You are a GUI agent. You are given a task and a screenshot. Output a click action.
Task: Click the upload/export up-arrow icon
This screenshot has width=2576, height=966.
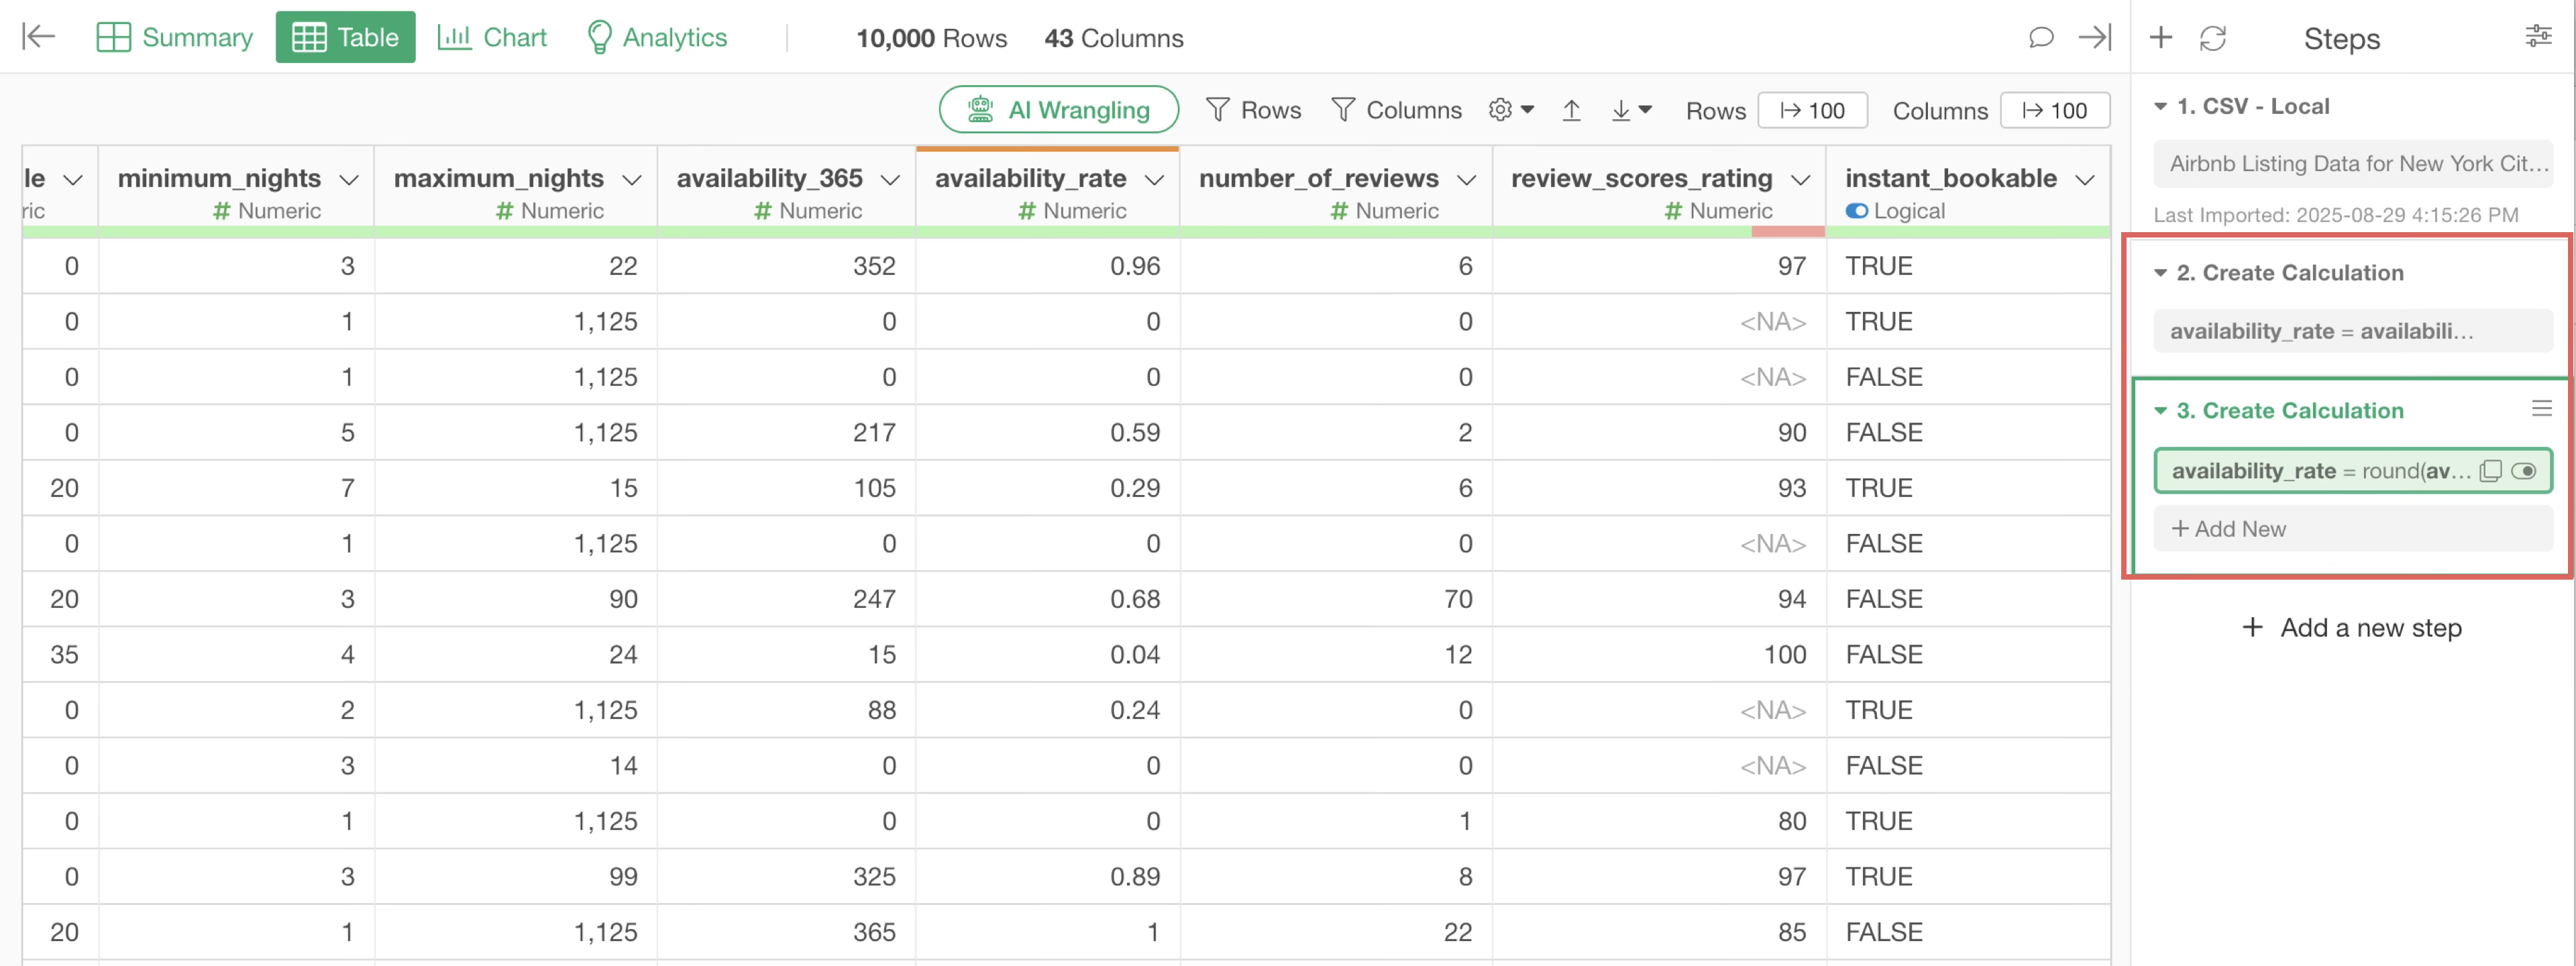(1571, 109)
